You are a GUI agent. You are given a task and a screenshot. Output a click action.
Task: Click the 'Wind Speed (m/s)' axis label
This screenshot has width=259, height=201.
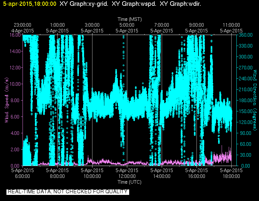coord(6,100)
